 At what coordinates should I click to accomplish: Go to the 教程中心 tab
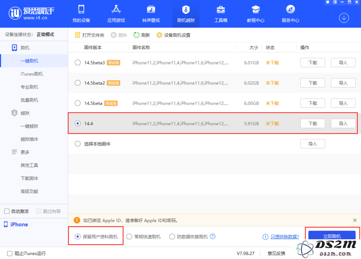pyautogui.click(x=255, y=14)
